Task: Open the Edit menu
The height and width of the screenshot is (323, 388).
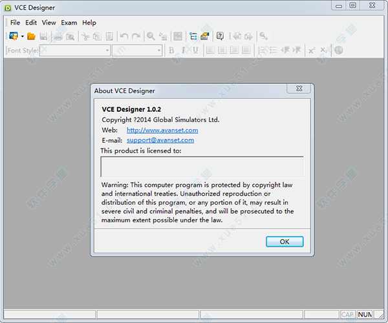Action: click(31, 23)
